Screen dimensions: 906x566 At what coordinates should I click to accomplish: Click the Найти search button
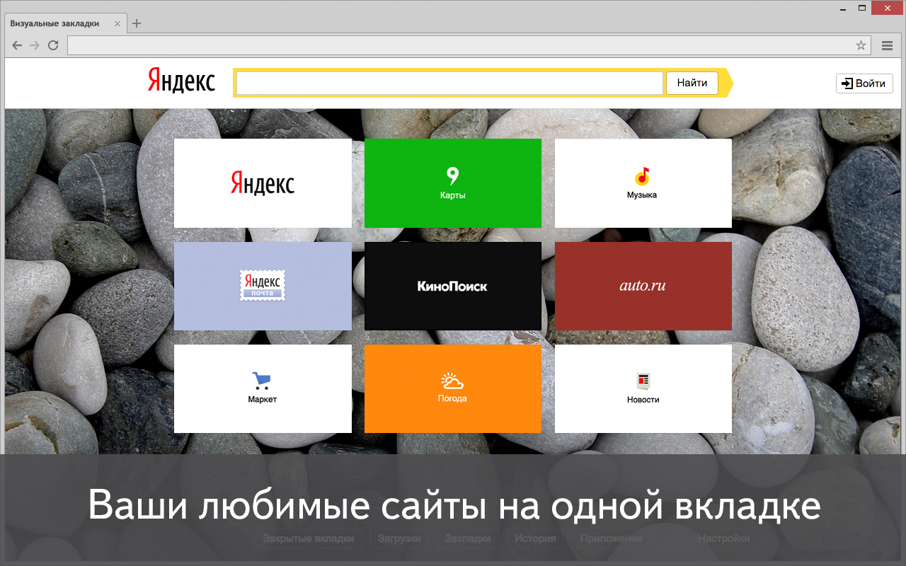click(692, 83)
